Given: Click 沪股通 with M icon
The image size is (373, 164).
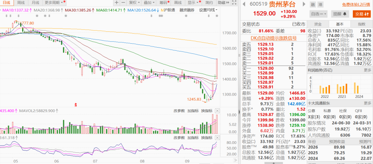Looking at the screenshot, I should 168,10.
